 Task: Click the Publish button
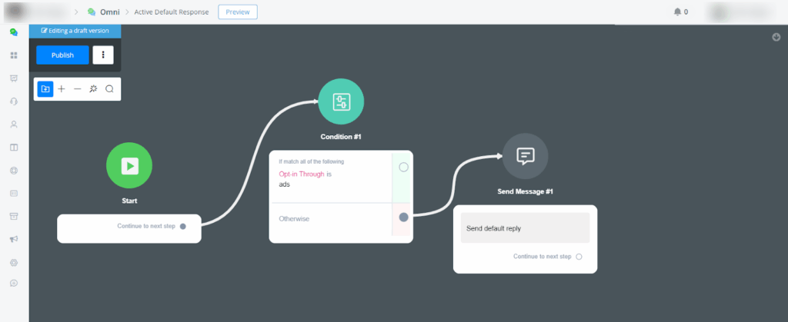pyautogui.click(x=62, y=55)
